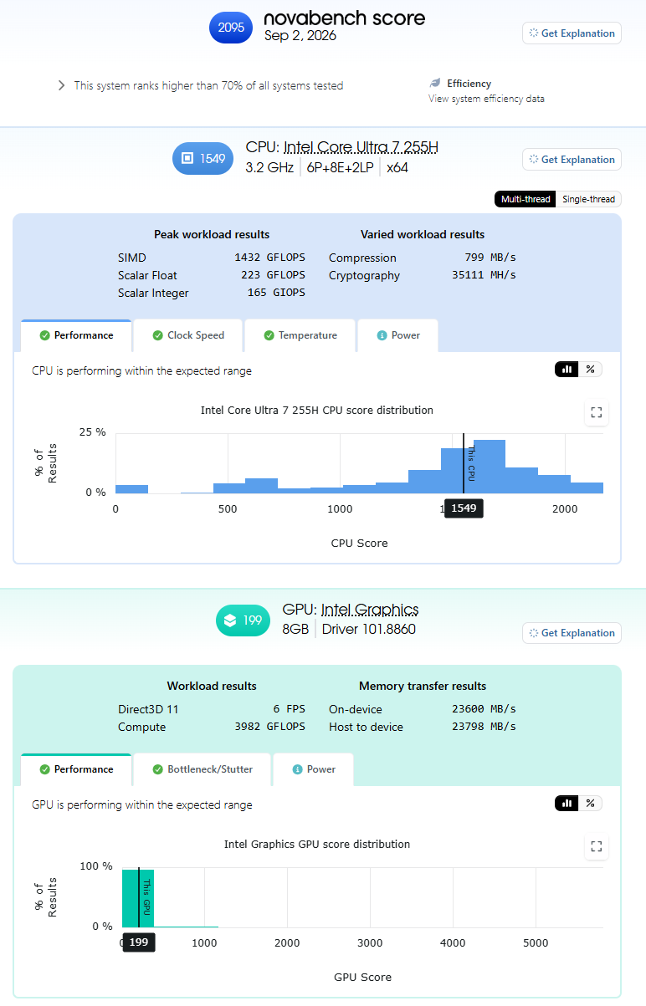The height and width of the screenshot is (1006, 646).
Task: Open the CPU Power tab
Action: pyautogui.click(x=397, y=335)
